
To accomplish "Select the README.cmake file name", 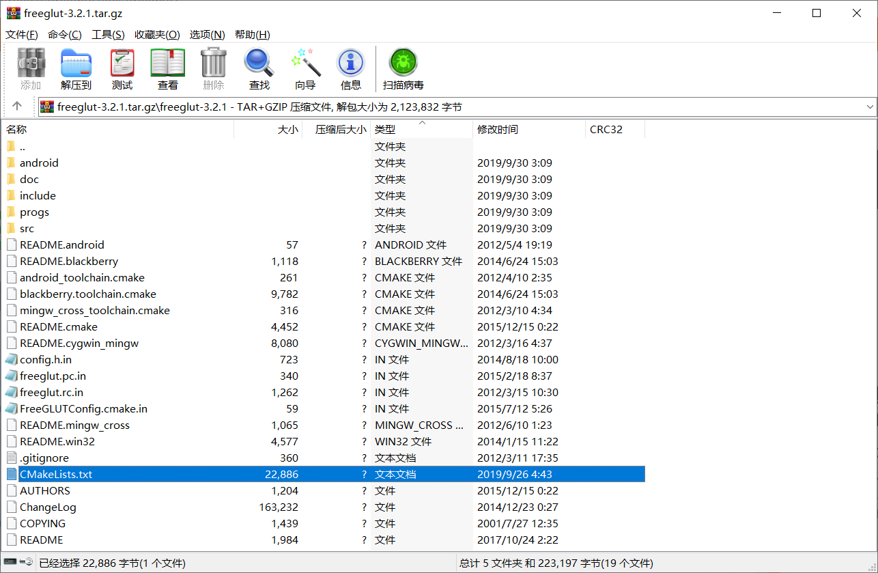I will [x=59, y=326].
